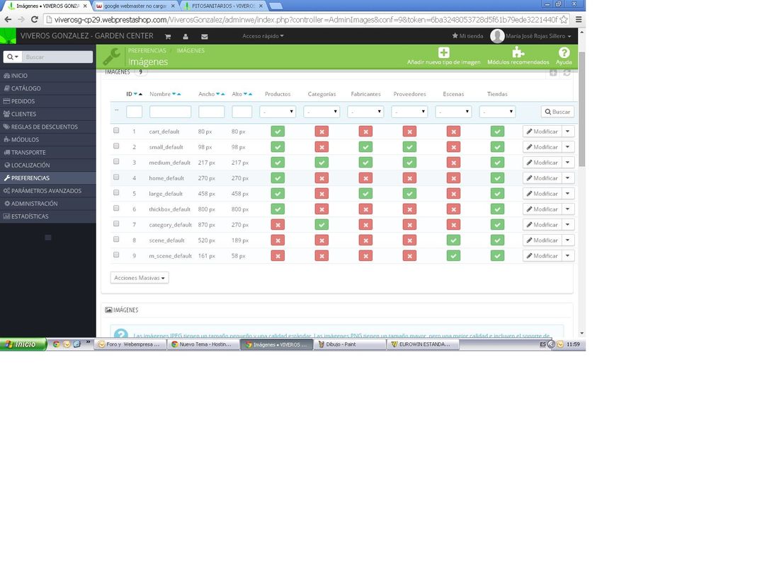The height and width of the screenshot is (565, 779).
Task: Open the Productos filter dropdown
Action: (278, 112)
